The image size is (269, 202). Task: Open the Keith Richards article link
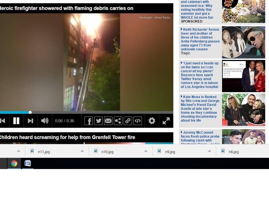200,39
